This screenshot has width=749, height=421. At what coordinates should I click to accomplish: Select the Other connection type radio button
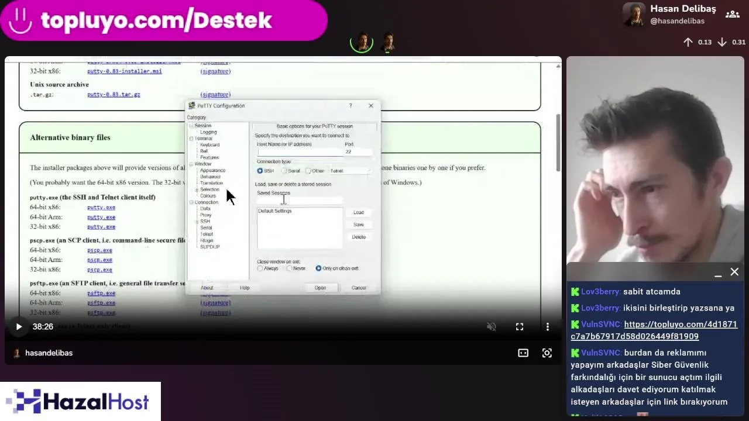(308, 171)
